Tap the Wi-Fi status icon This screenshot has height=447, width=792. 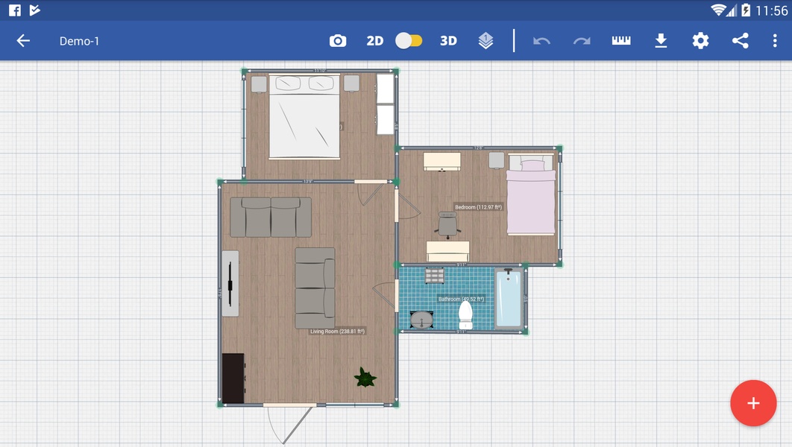pyautogui.click(x=717, y=10)
